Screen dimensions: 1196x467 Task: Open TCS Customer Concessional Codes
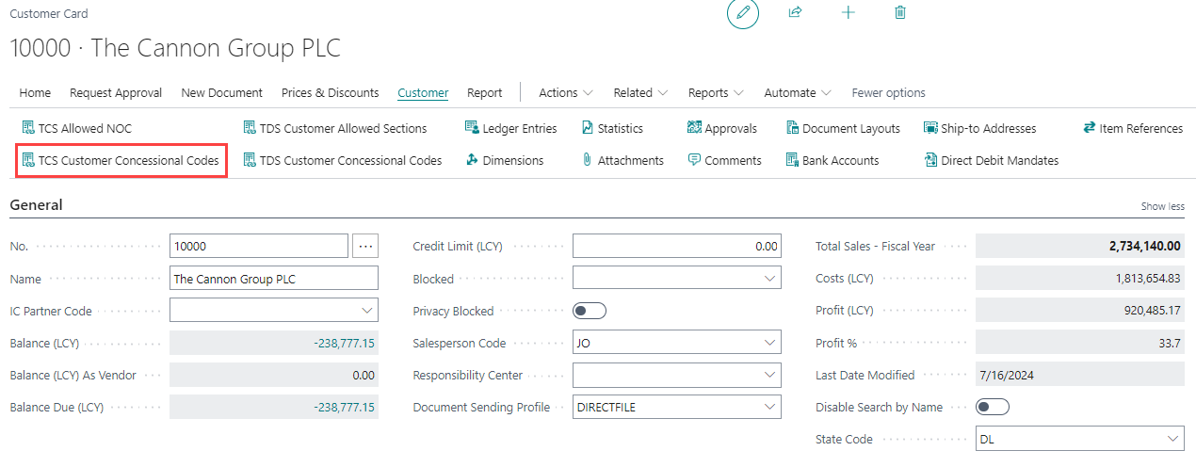click(x=121, y=160)
